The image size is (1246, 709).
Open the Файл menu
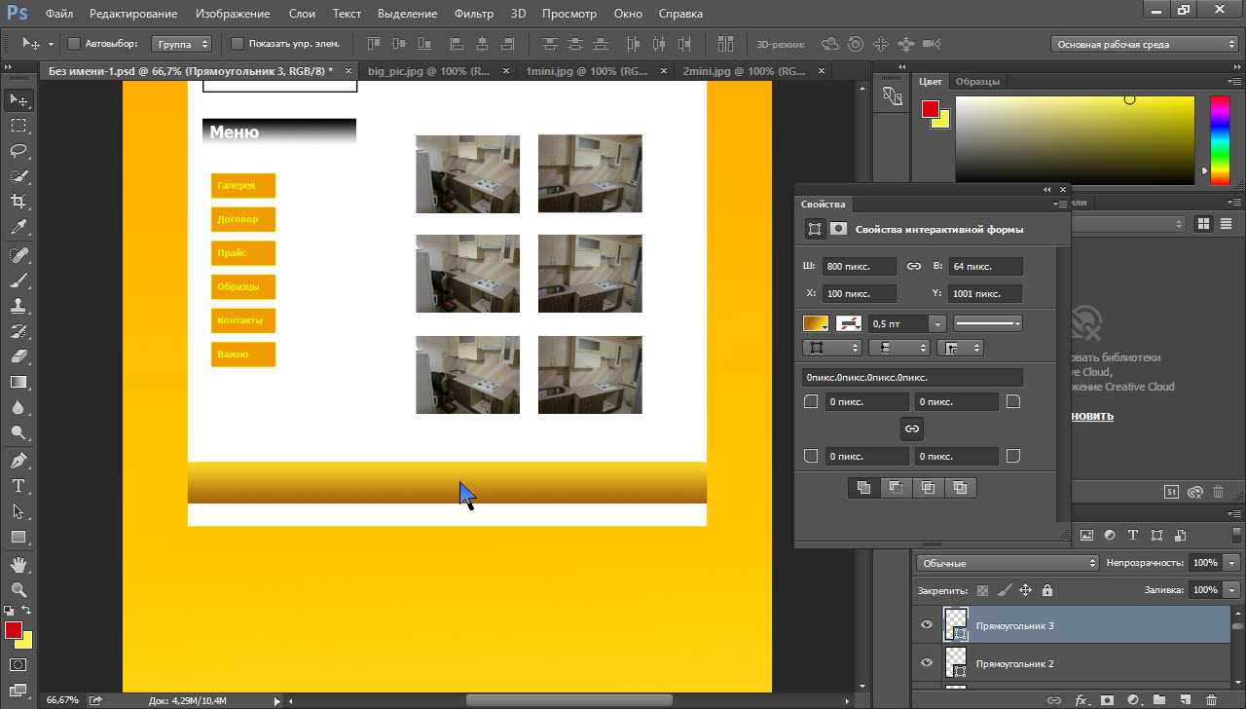(58, 14)
